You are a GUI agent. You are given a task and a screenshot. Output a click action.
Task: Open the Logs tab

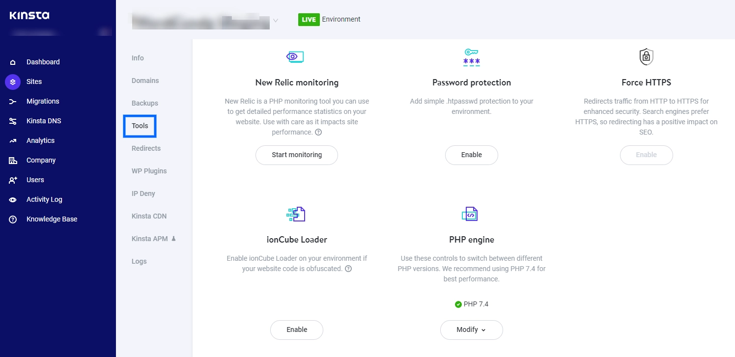tap(139, 261)
